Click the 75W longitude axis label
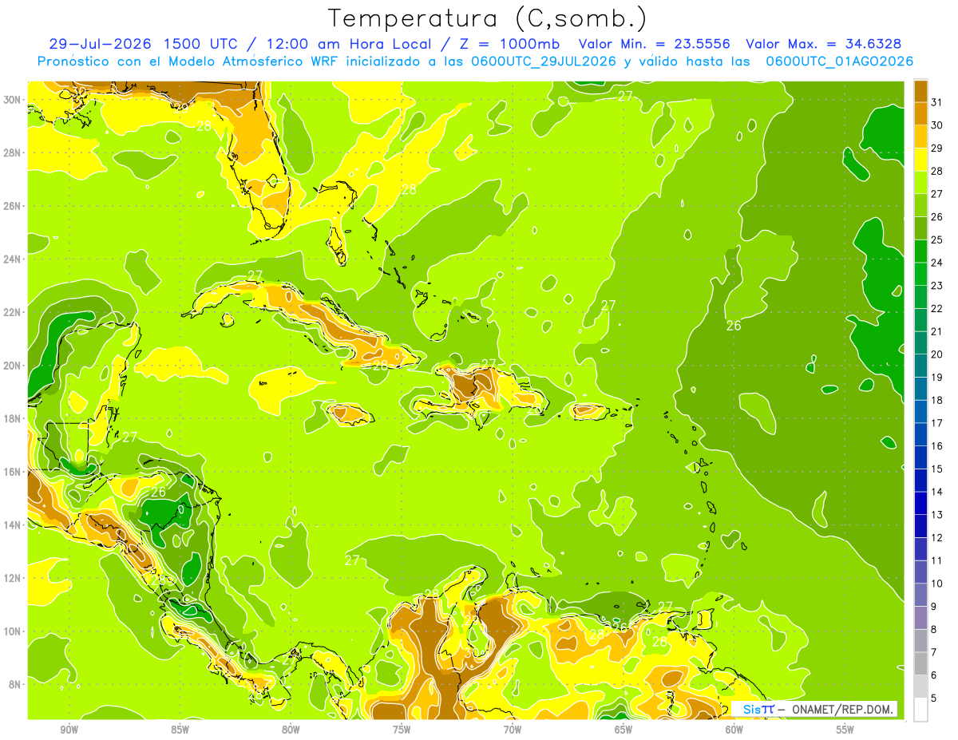Screen dimensions: 958x740 pyautogui.click(x=402, y=730)
